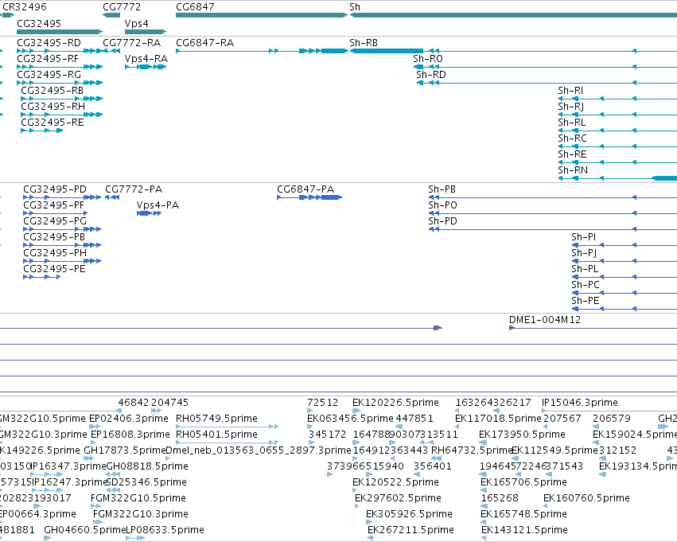The image size is (677, 542).
Task: Select transcript CG32495-RF
Action: click(48, 58)
